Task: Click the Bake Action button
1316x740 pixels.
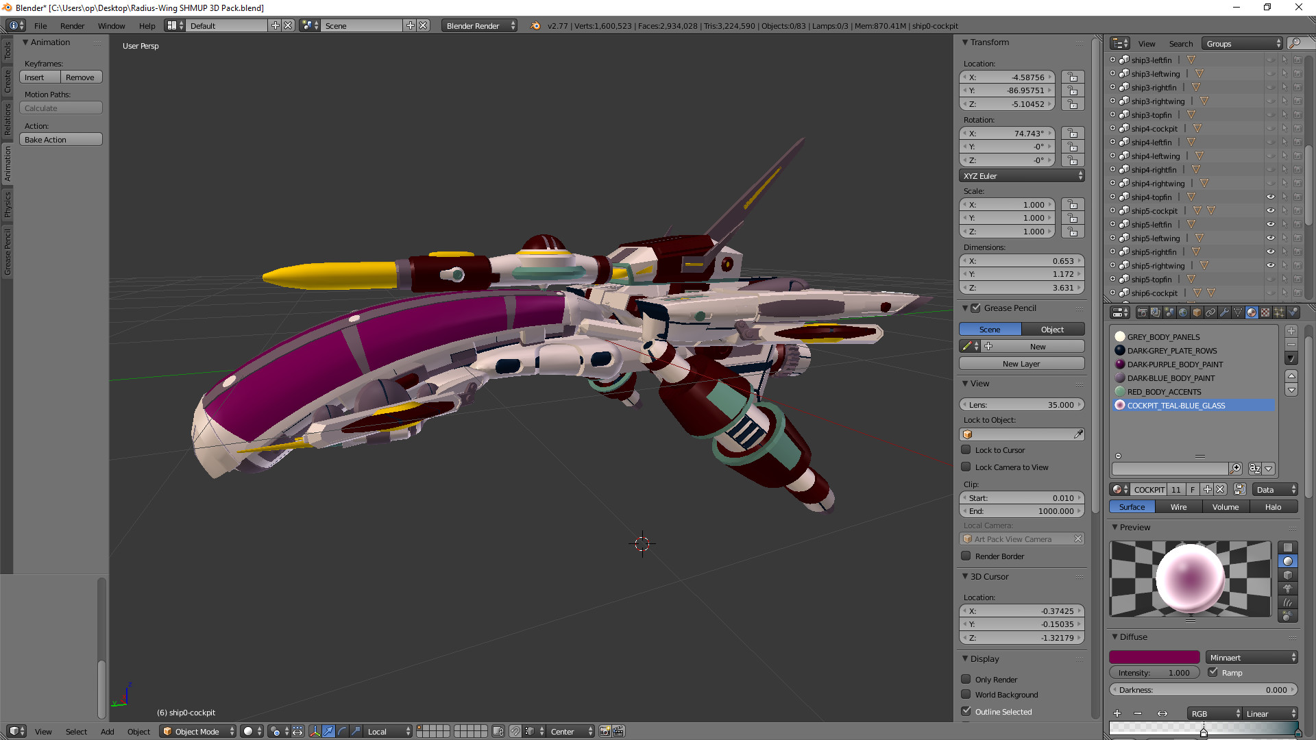Action: [x=61, y=139]
